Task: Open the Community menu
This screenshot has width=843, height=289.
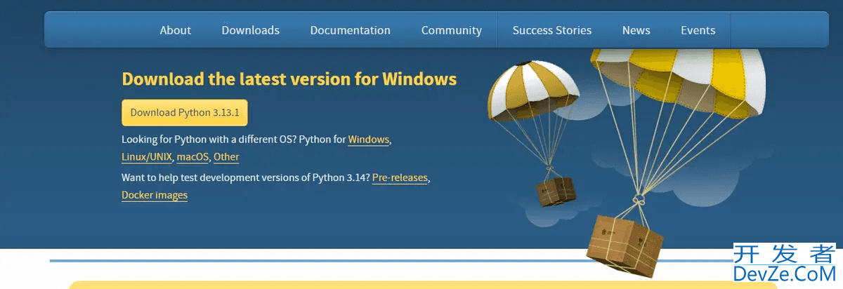Action: point(452,30)
